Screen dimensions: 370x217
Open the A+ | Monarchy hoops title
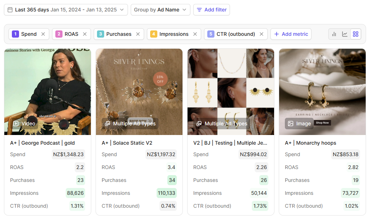pos(310,143)
